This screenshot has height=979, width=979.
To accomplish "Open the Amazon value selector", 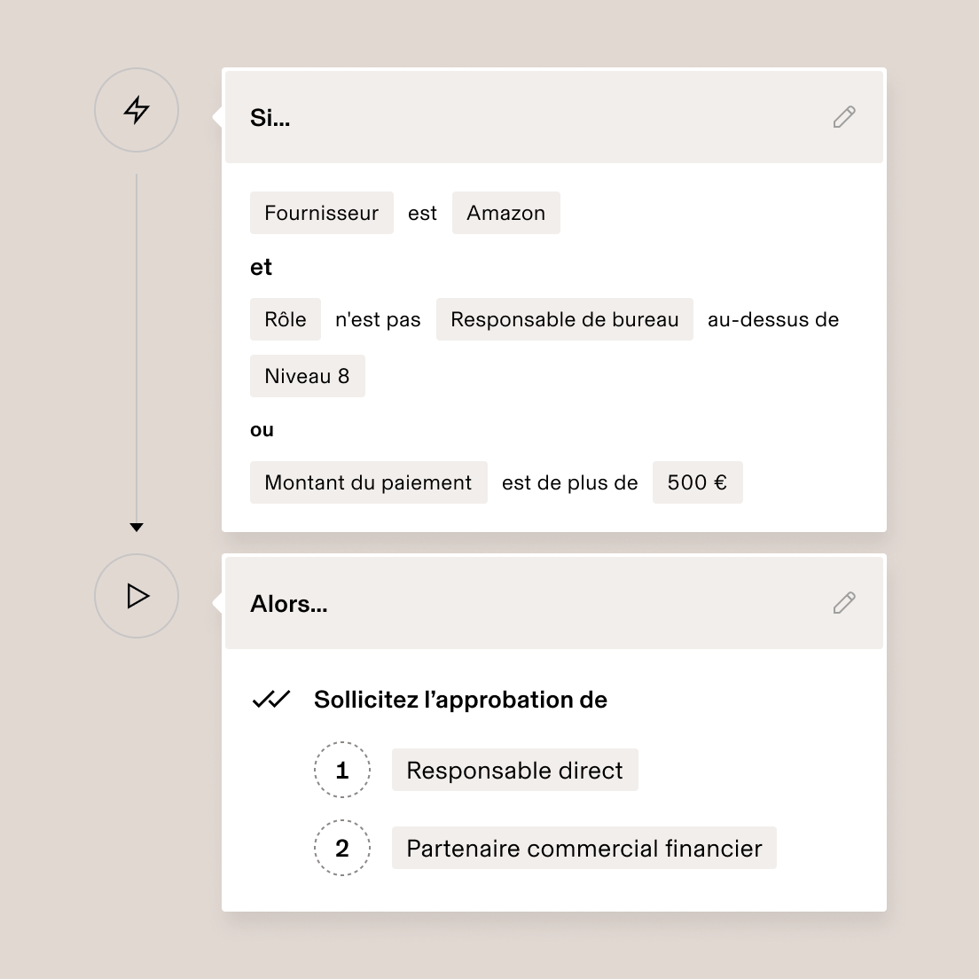I will click(x=505, y=213).
